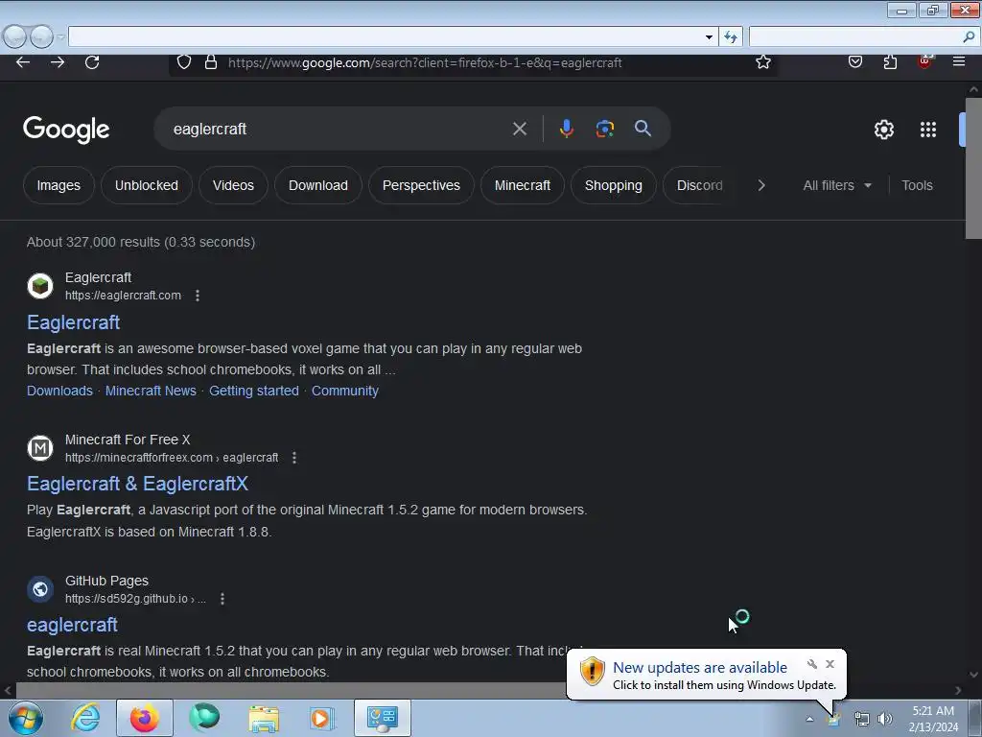This screenshot has width=982, height=737.
Task: Click New updates are available message
Action: (x=699, y=668)
